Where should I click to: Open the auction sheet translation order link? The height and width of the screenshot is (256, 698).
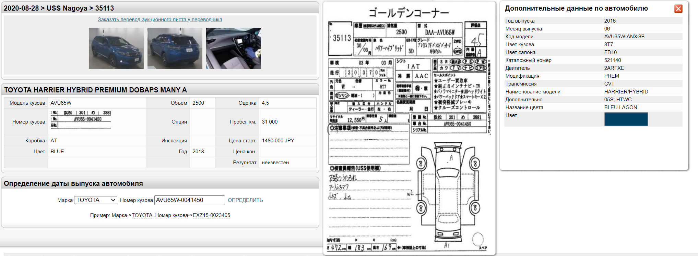pyautogui.click(x=160, y=20)
